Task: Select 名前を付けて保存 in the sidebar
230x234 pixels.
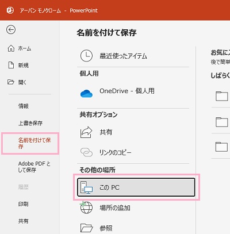Action: (x=34, y=143)
